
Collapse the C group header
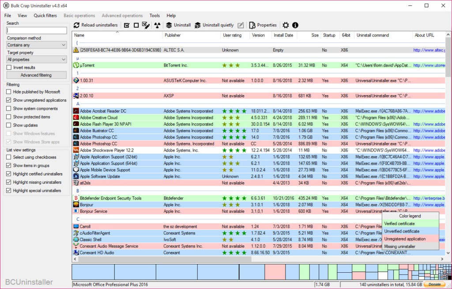tap(78, 219)
